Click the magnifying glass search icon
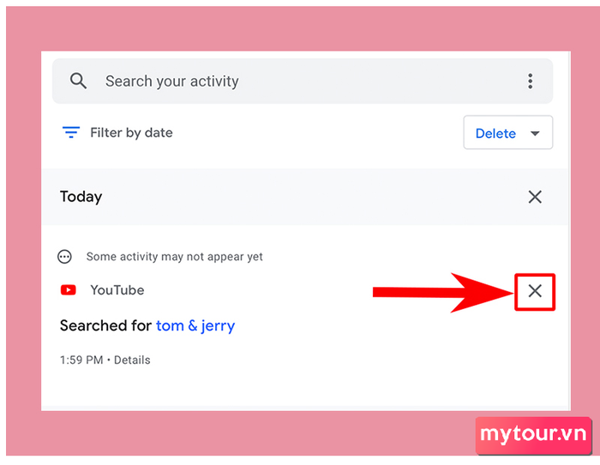600x465 pixels. pos(78,81)
